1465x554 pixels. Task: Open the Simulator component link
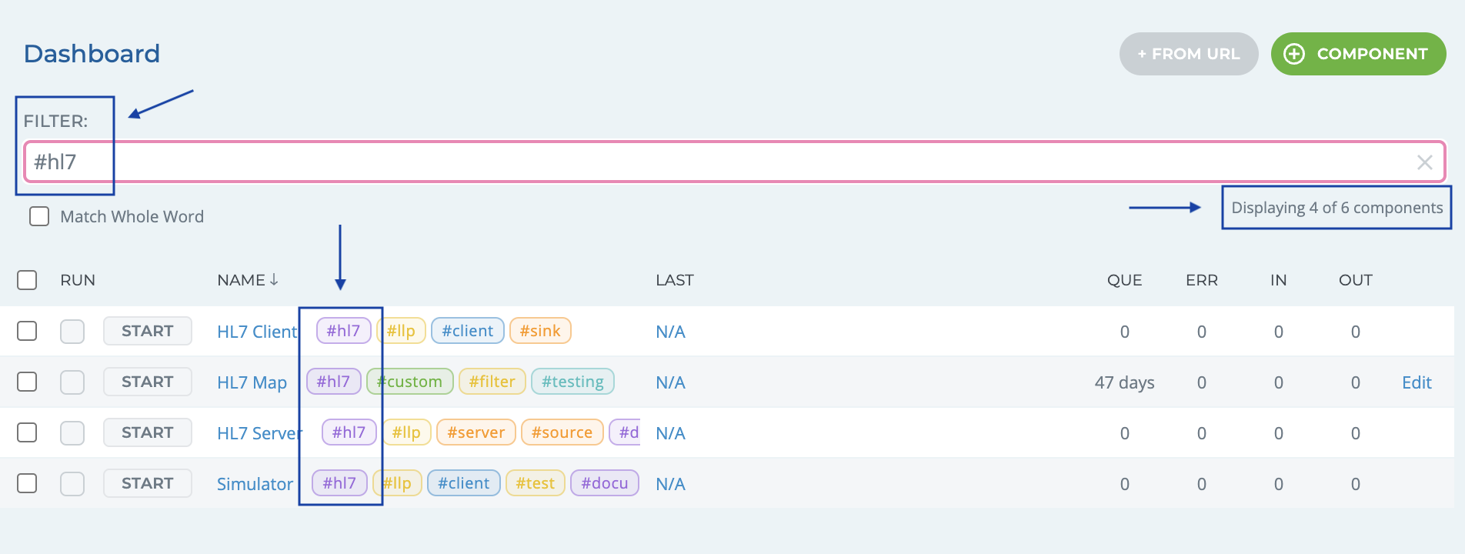[255, 484]
